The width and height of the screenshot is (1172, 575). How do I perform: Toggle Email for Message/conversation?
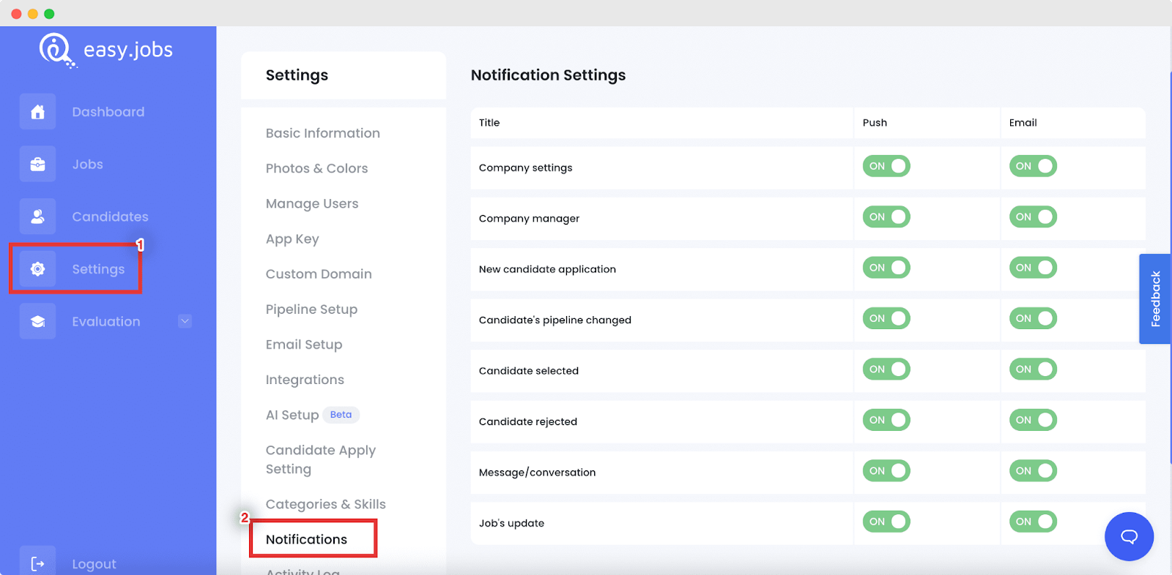[1033, 470]
